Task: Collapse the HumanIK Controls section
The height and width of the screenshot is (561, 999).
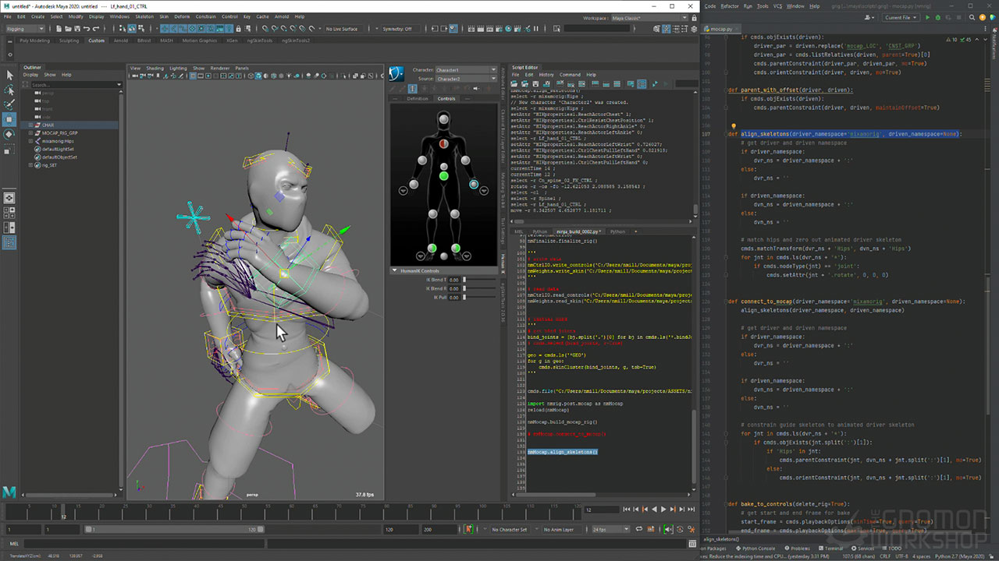Action: (x=395, y=271)
